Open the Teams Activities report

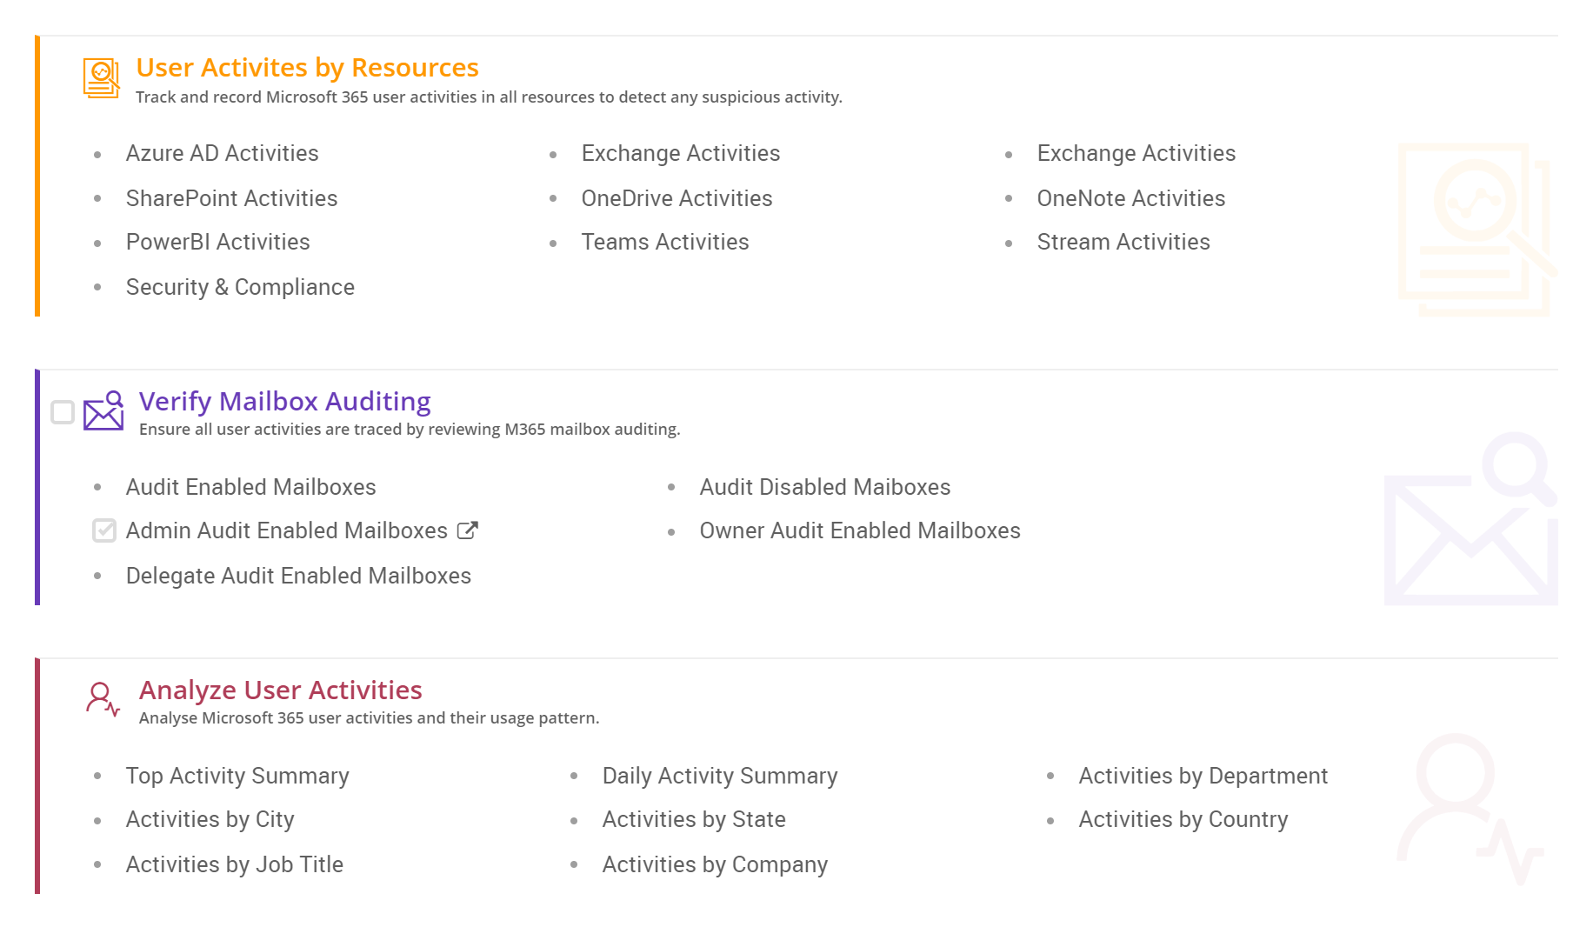665,242
